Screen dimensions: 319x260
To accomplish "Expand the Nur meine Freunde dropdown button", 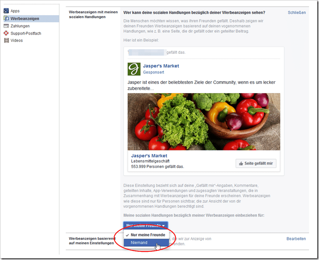I will (x=146, y=225).
